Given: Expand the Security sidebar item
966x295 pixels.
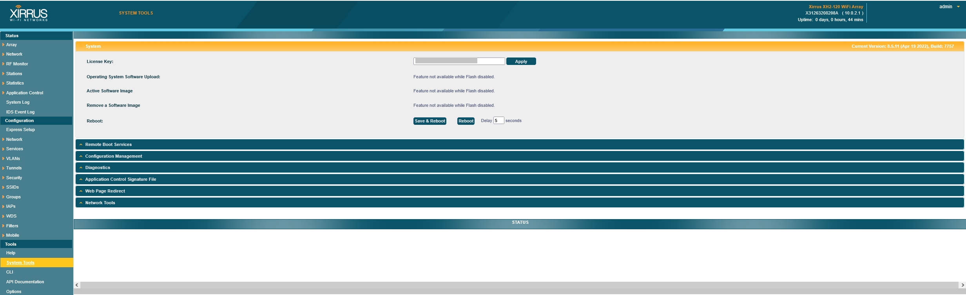Looking at the screenshot, I should [14, 178].
